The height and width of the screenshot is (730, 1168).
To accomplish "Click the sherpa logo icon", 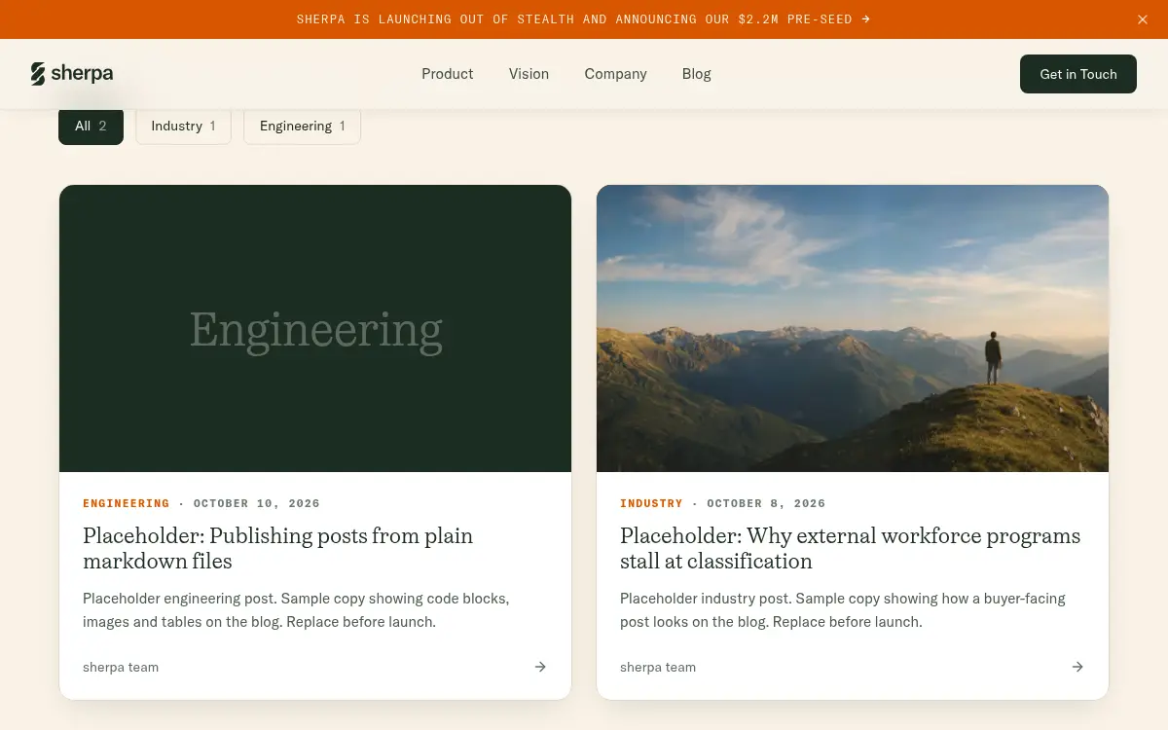I will 38,74.
